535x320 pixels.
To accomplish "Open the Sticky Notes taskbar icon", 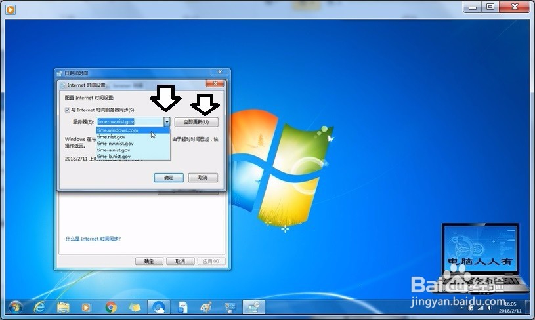I will (135, 308).
